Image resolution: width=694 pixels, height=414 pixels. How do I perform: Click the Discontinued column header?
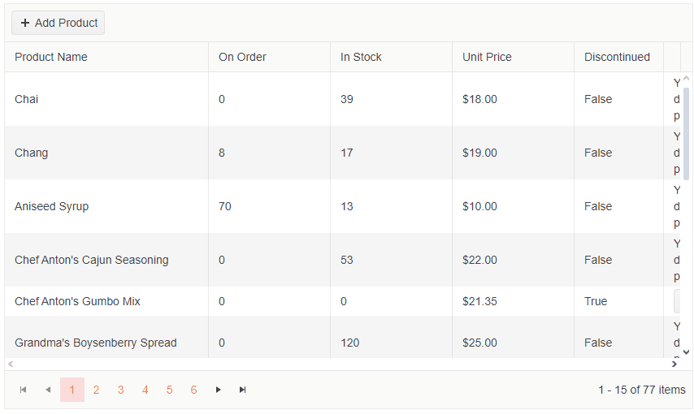[617, 57]
